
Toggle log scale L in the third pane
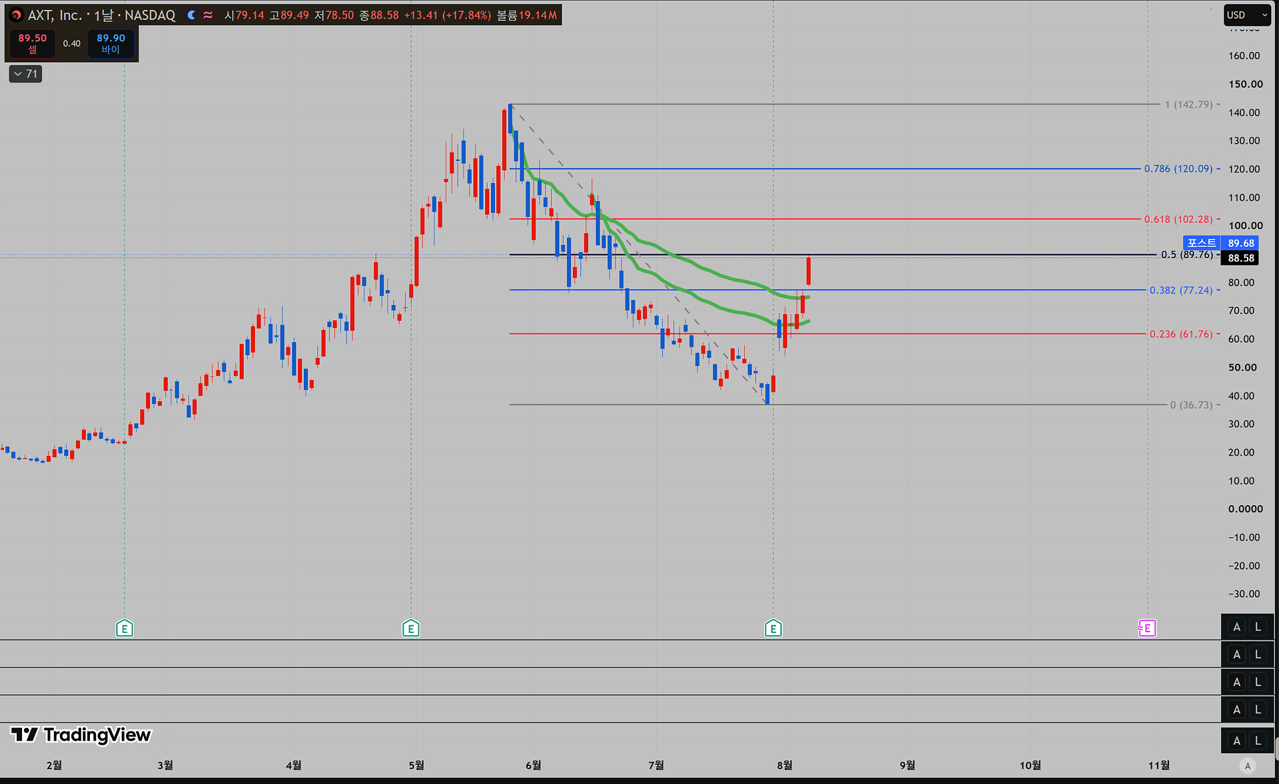(x=1258, y=682)
